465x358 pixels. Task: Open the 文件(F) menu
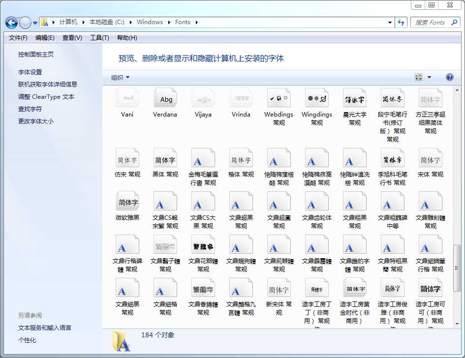tap(18, 38)
